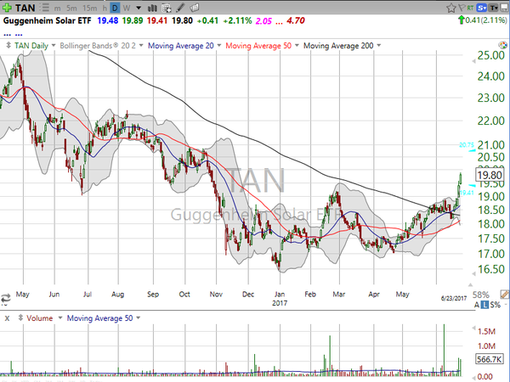
Task: Click the 19.89 high price value
Action: click(x=133, y=20)
